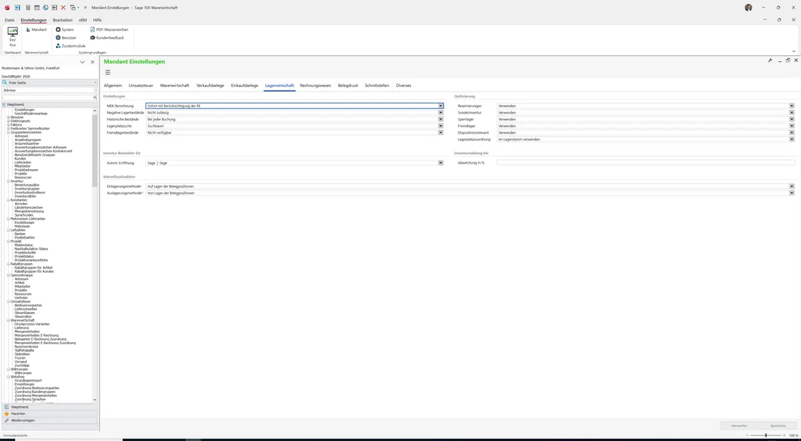Open the Bearbeiten menu
Viewport: 801px width, 441px height.
pos(63,20)
